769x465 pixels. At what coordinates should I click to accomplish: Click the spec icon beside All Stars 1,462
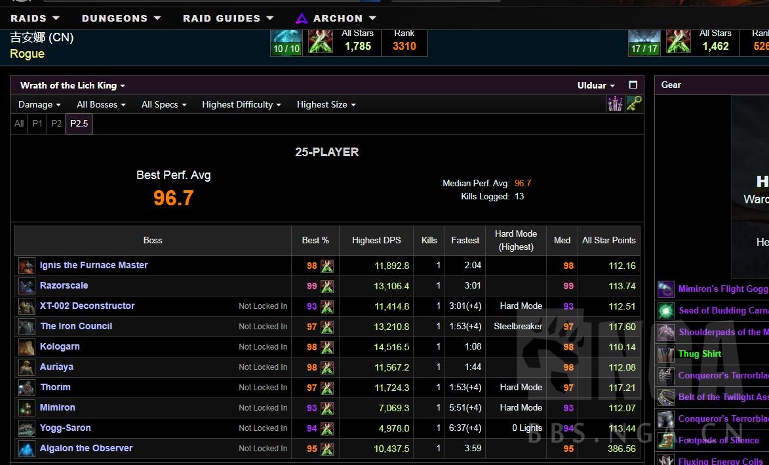pos(679,42)
